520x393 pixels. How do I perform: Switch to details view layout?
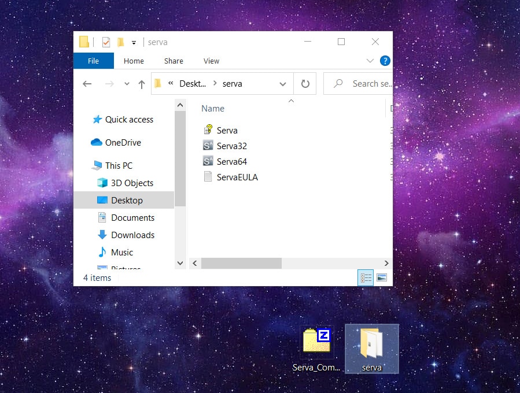366,277
